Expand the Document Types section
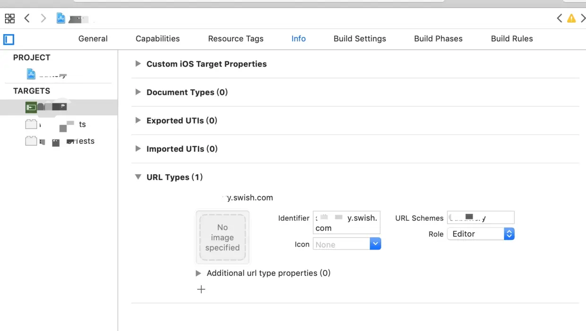586x331 pixels. 138,92
